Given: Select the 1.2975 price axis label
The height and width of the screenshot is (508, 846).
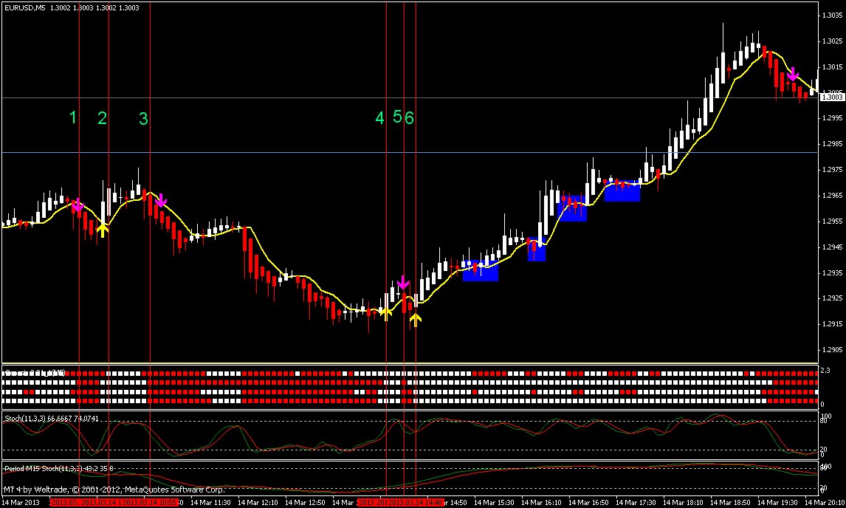Looking at the screenshot, I should pyautogui.click(x=832, y=170).
